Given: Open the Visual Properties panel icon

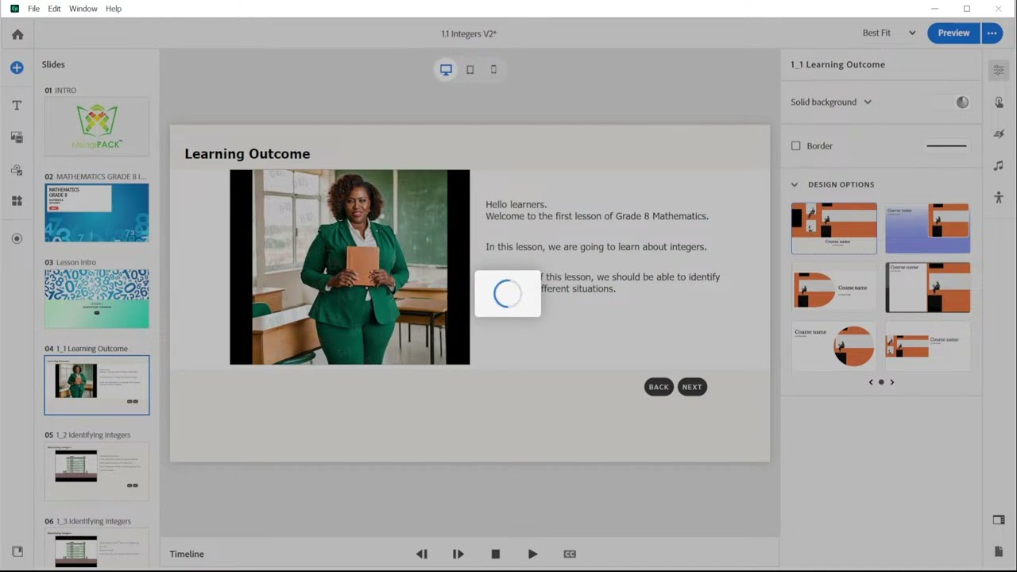Looking at the screenshot, I should click(999, 70).
